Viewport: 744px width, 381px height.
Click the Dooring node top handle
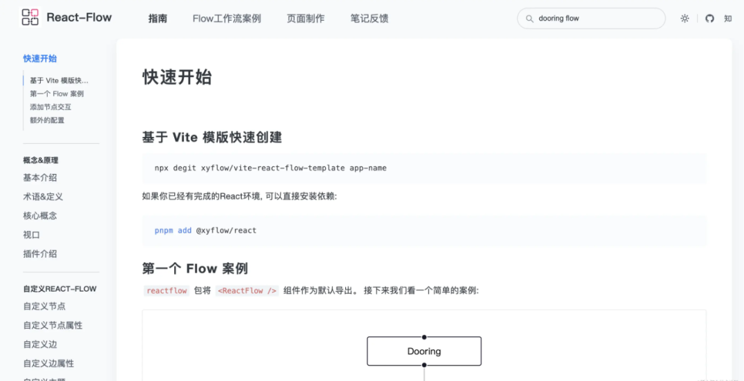[424, 337]
